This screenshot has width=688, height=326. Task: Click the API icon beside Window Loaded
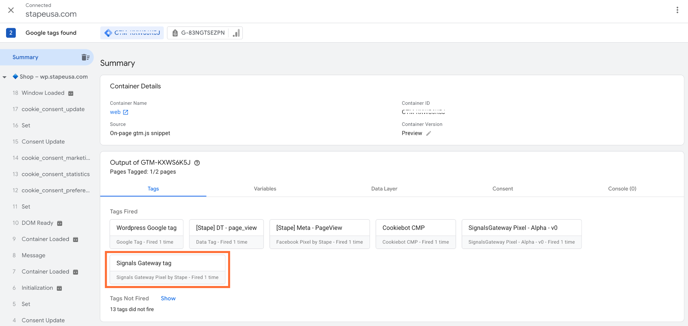[71, 93]
